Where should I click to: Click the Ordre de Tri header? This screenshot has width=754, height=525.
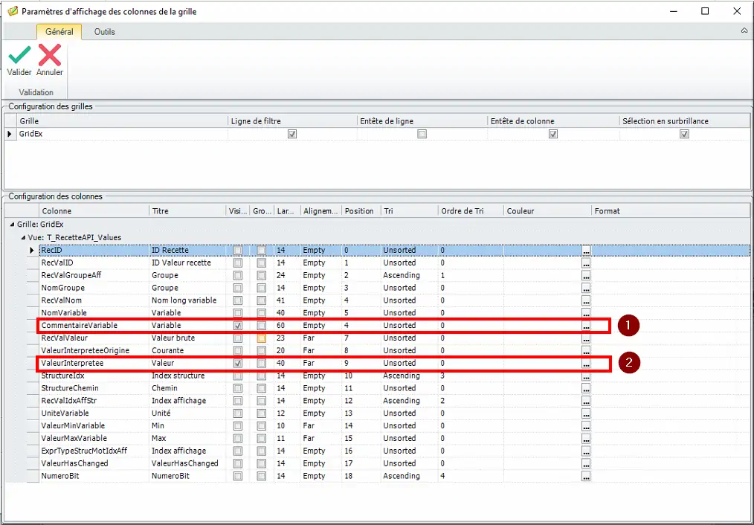point(471,211)
